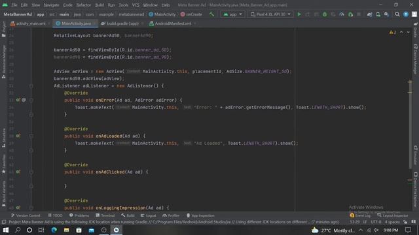Click override gutter icon beside onAdClicked
The image size is (419, 235).
tap(18, 172)
